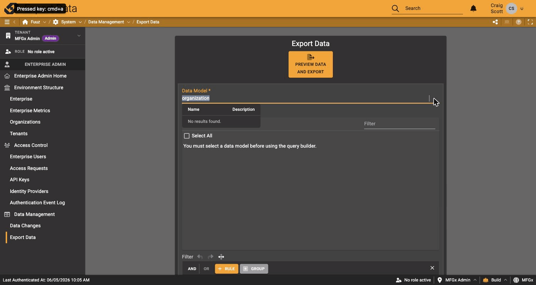Add a filter RULE

coord(227,269)
